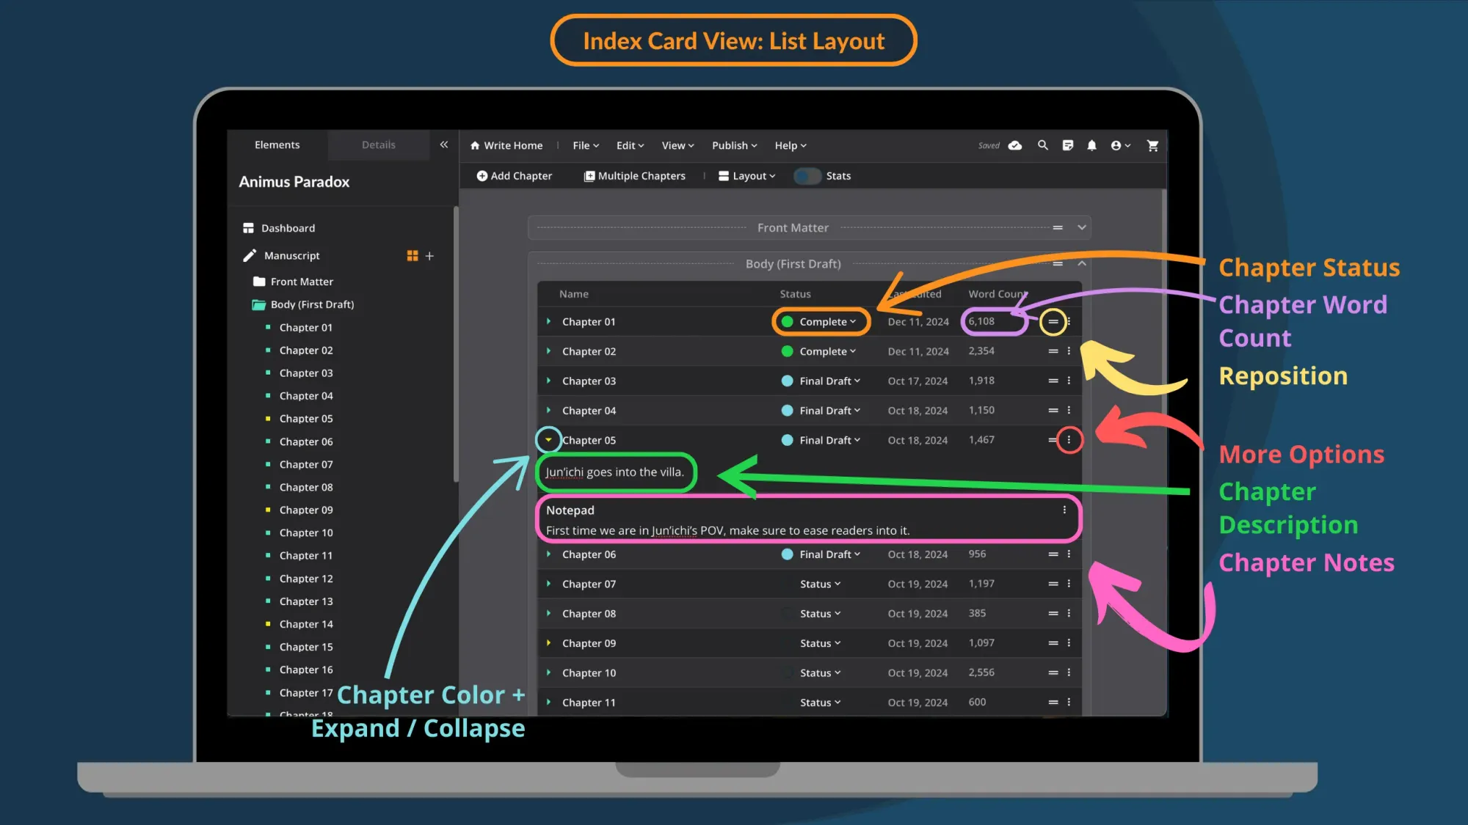Screen dimensions: 1468x825
Task: Open More Options for Chapter 05
Action: [x=1069, y=440]
